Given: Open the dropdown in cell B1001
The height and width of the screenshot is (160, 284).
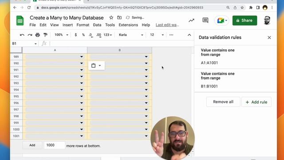Looking at the screenshot, I should (x=146, y=136).
